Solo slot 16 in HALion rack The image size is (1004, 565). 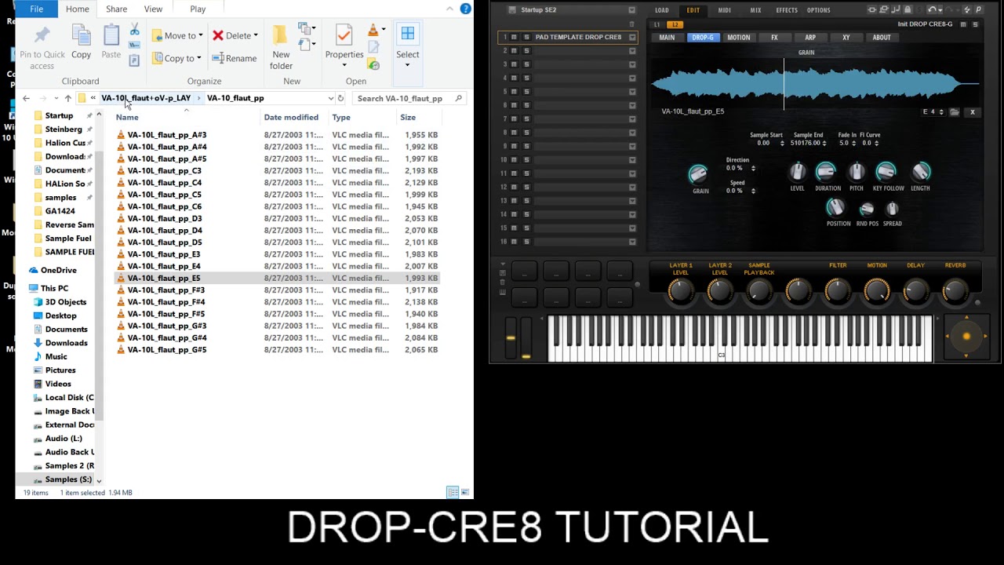526,242
